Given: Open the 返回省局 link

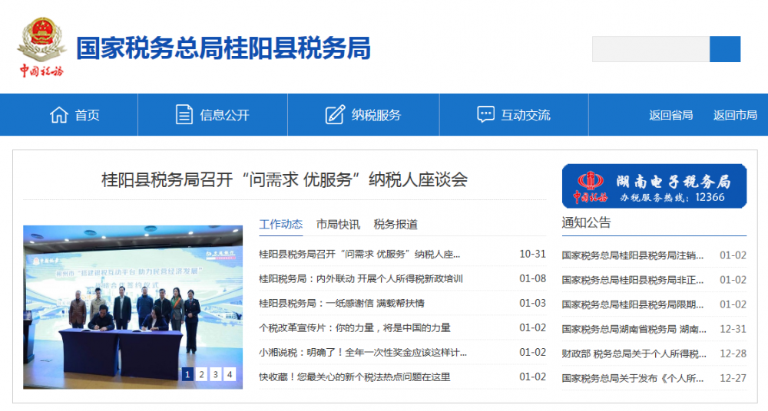Looking at the screenshot, I should 670,115.
